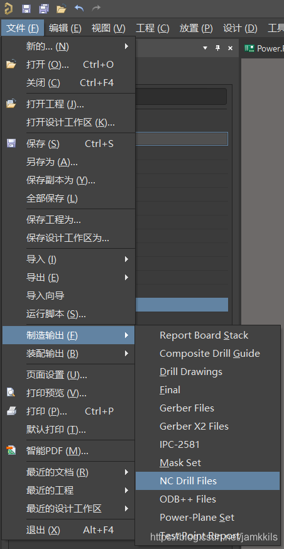Choose 另存为 (A)...
Image resolution: width=284 pixels, height=549 pixels.
click(x=68, y=162)
